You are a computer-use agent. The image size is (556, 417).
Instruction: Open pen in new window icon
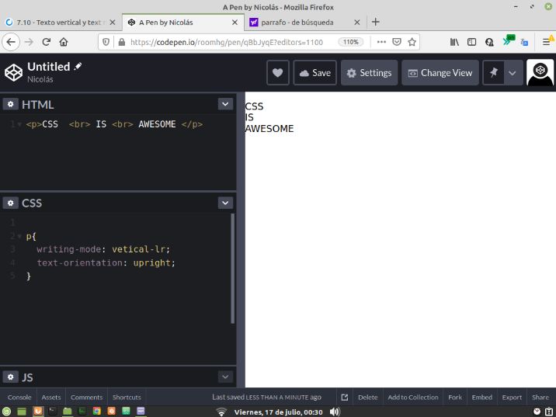coord(345,397)
